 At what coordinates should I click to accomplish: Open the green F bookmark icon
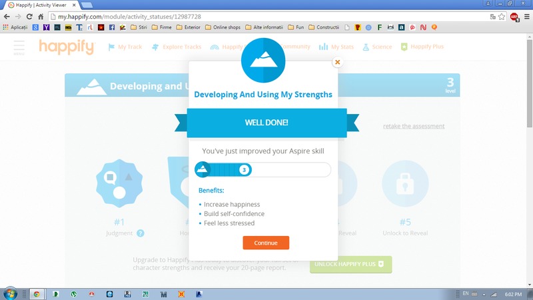point(380,27)
